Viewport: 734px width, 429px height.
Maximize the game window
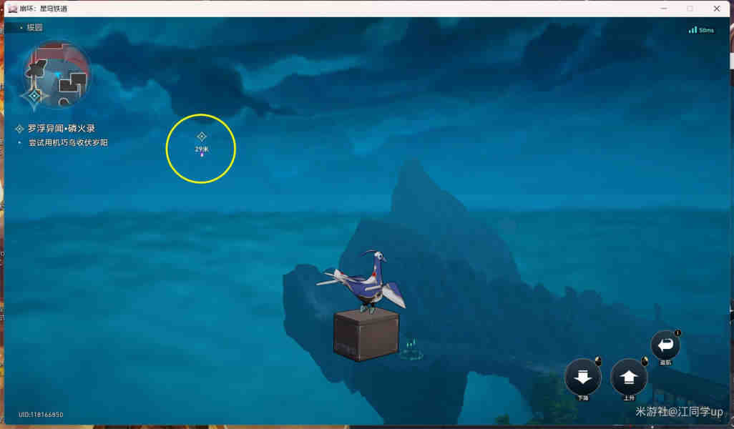690,9
